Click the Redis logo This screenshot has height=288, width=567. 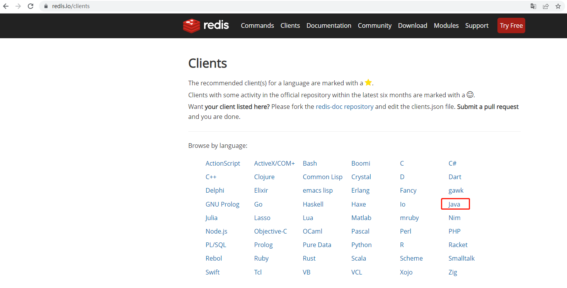click(206, 25)
